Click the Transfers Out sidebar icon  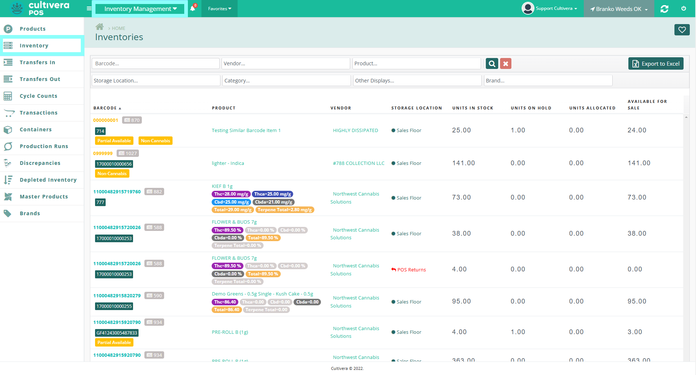click(8, 79)
